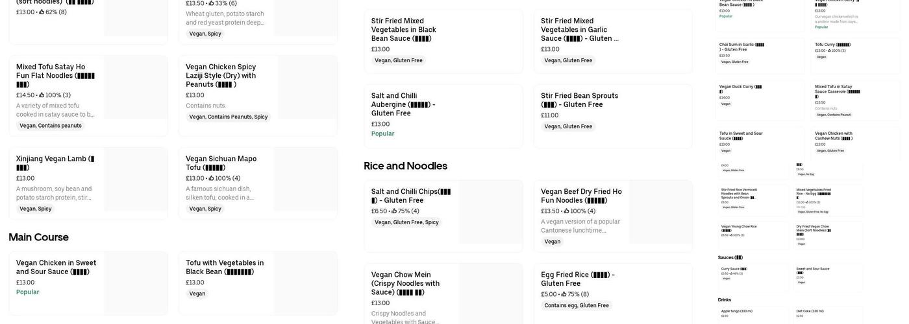909x324 pixels.
Task: Choose Stir Fried Mixed Vegetables in Garlic Sauce
Action: pos(579,30)
